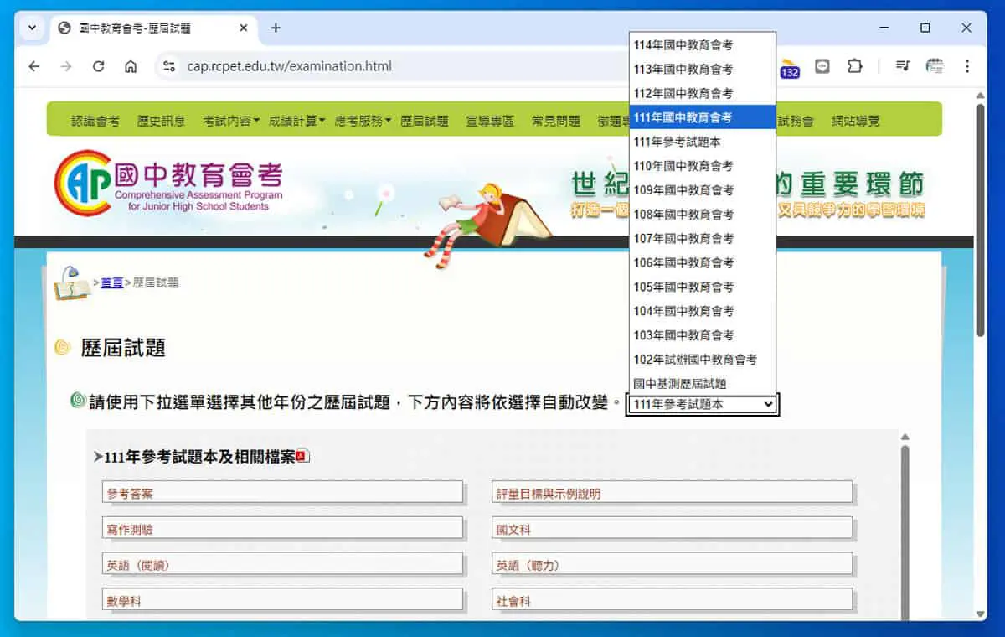Open the 參考答案 file link
Image resolution: width=1005 pixels, height=637 pixels.
tap(282, 493)
